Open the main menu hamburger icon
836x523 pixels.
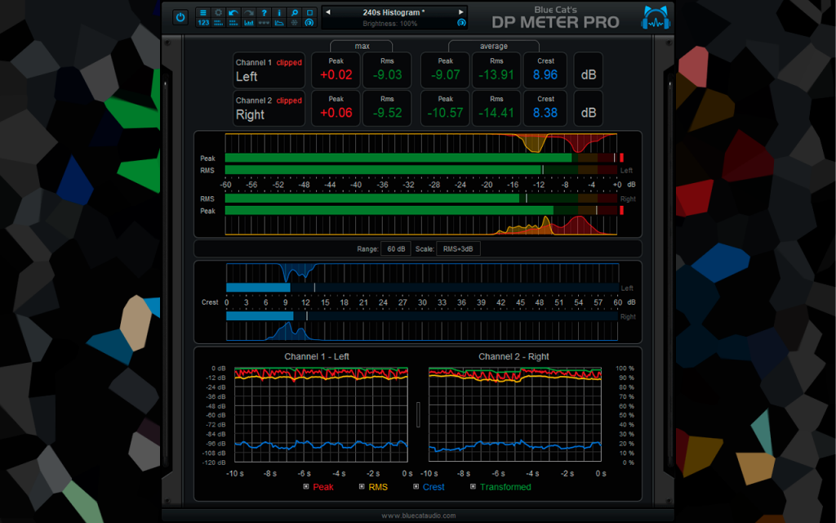[203, 12]
